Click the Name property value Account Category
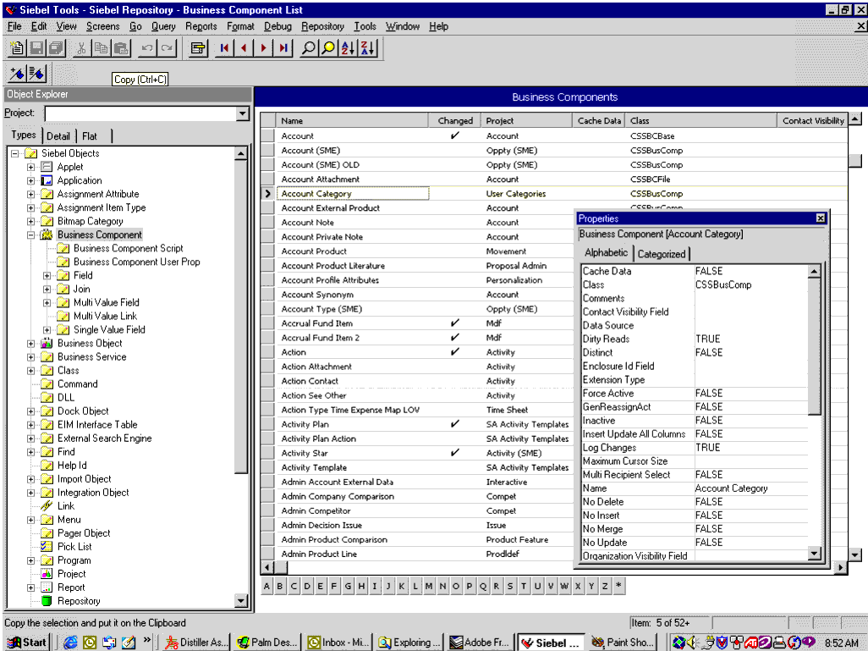This screenshot has height=651, width=868. point(750,488)
